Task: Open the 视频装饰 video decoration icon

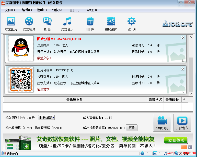Action: (x=111, y=21)
